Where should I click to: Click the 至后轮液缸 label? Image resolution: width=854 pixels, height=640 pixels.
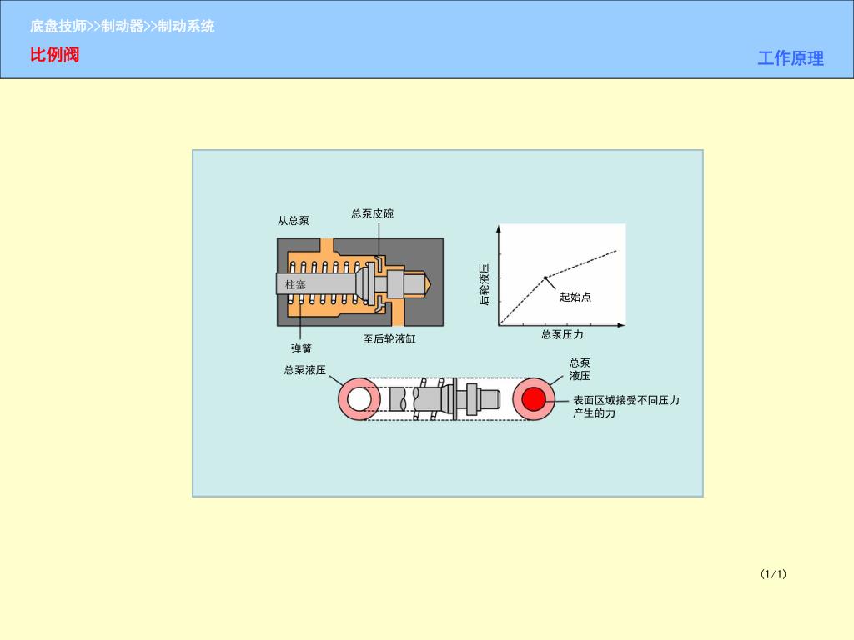point(389,338)
